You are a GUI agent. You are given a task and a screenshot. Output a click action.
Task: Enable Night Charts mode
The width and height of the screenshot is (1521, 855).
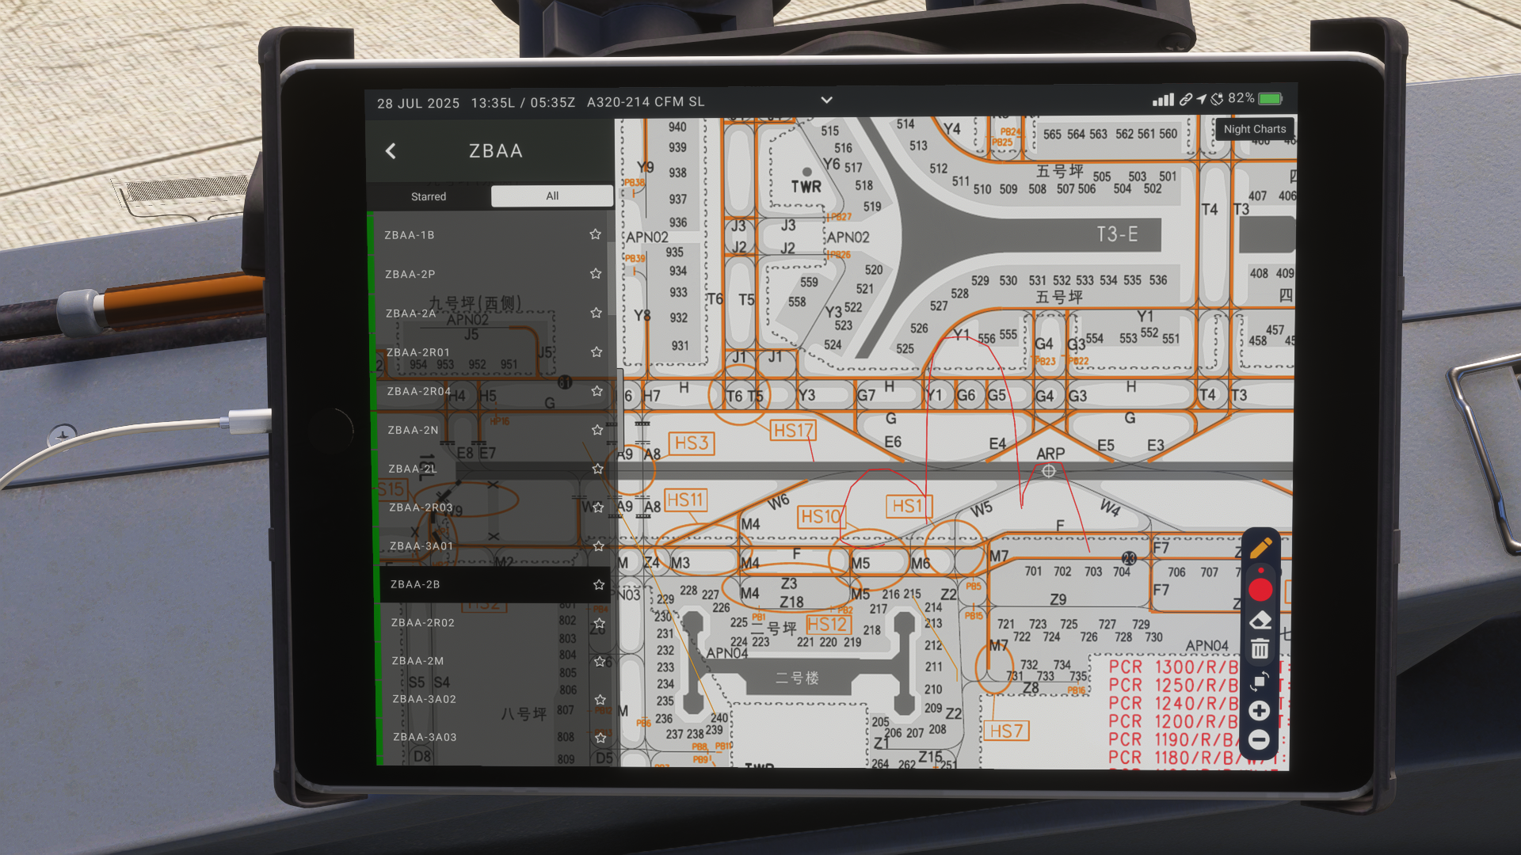1255,128
